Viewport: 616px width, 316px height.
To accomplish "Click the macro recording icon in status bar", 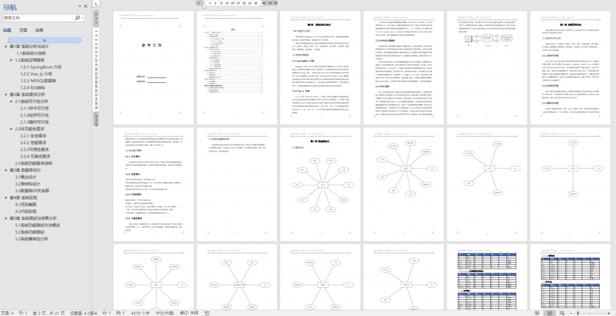I will pos(206,313).
